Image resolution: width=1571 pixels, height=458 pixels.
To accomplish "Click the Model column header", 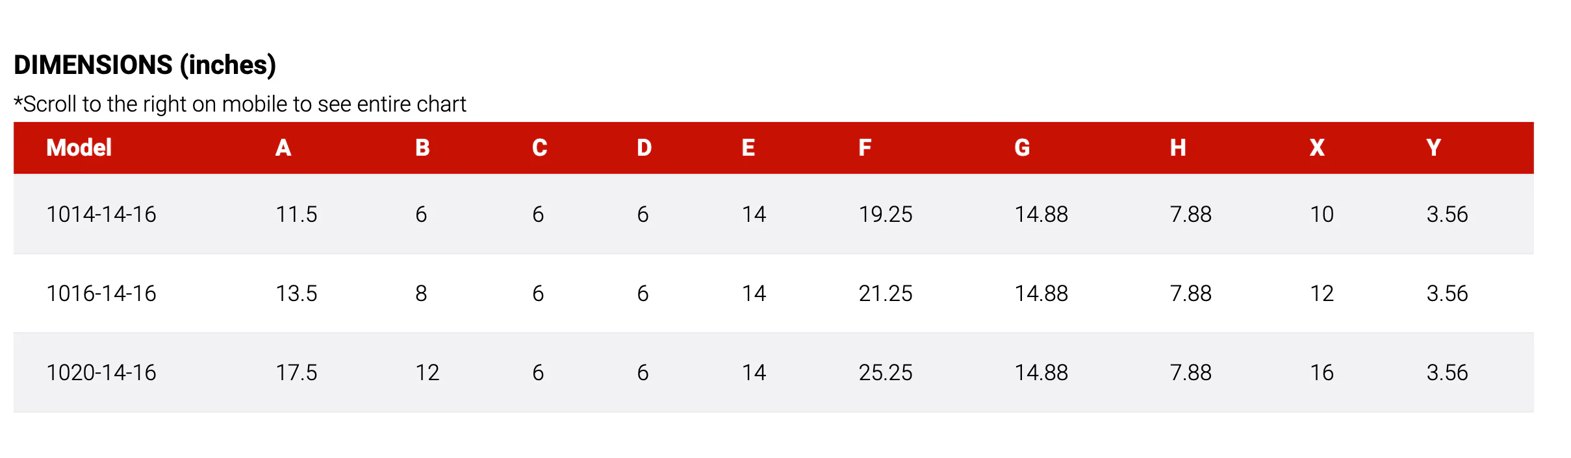I will click(79, 148).
